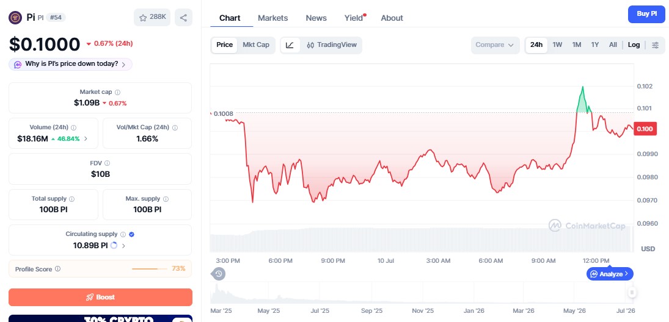Image resolution: width=669 pixels, height=322 pixels.
Task: Open the Markets tab
Action: tap(272, 18)
